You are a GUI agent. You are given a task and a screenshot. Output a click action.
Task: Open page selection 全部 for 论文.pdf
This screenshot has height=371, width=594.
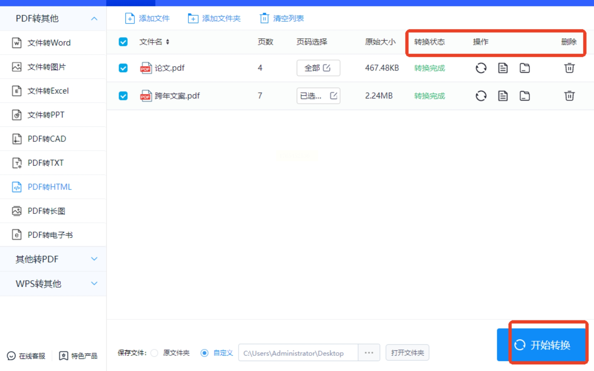click(x=318, y=68)
